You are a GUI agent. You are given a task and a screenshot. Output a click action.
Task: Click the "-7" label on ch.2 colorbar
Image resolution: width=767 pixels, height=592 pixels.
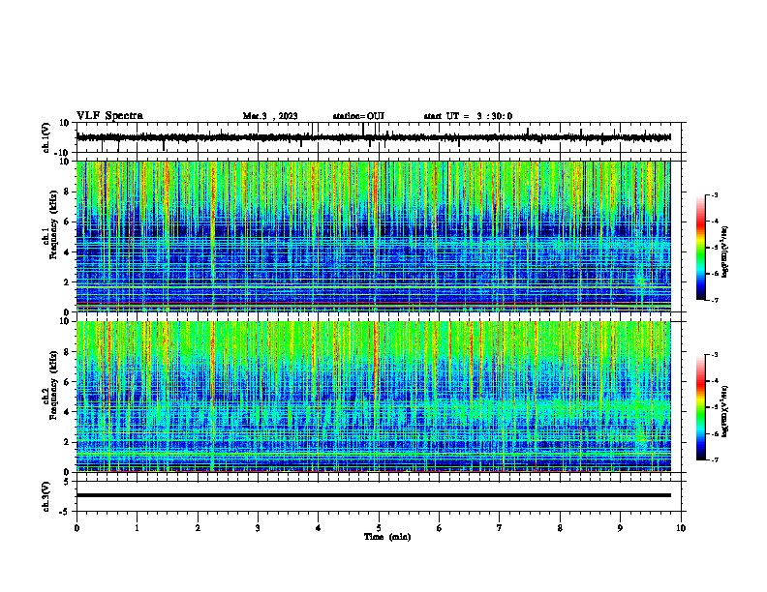point(714,459)
